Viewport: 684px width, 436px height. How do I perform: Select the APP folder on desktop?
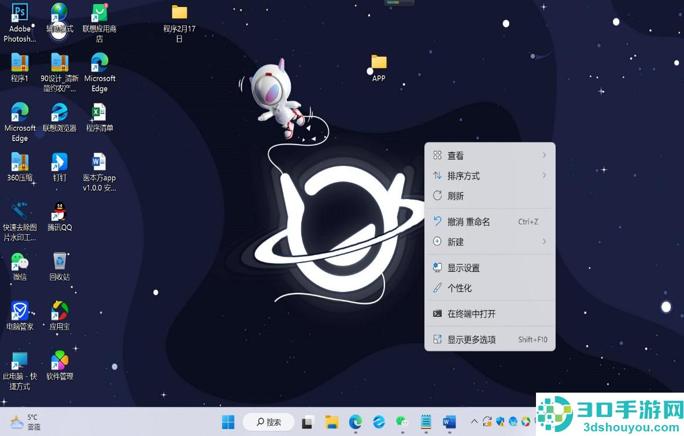[379, 68]
